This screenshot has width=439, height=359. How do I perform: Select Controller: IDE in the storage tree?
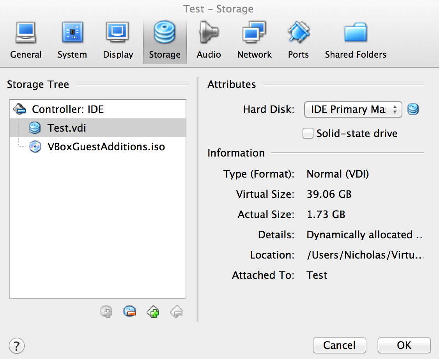[x=68, y=109]
